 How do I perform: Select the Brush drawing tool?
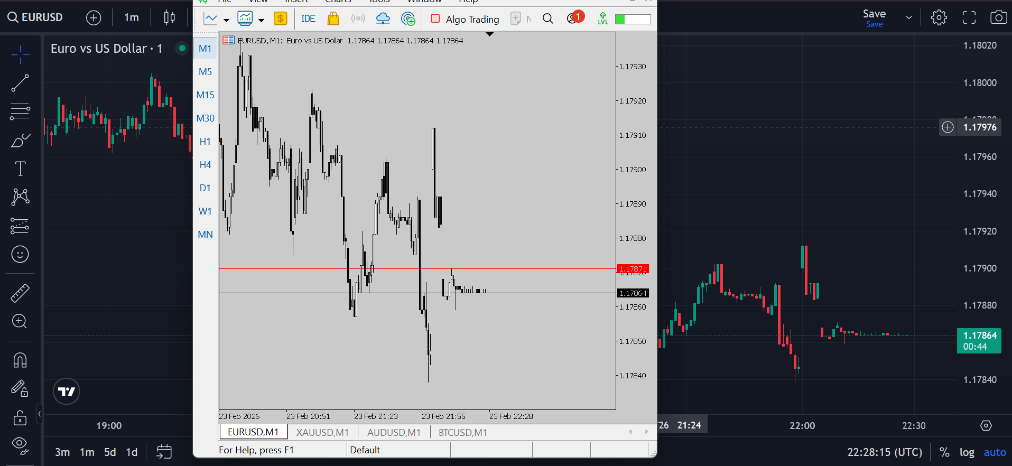[20, 141]
